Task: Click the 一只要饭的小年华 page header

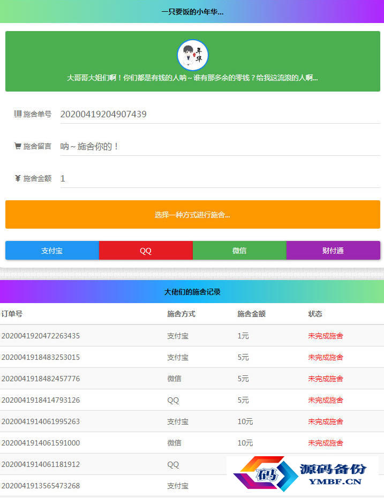Action: click(x=192, y=12)
